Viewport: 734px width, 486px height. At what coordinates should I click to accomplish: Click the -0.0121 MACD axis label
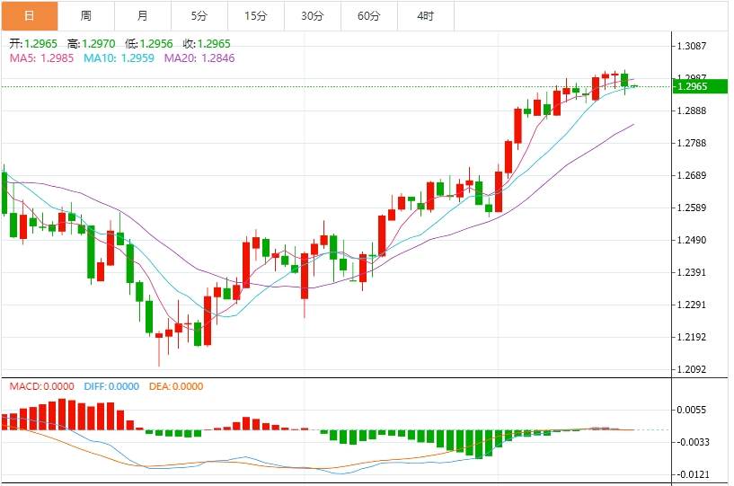pos(694,474)
